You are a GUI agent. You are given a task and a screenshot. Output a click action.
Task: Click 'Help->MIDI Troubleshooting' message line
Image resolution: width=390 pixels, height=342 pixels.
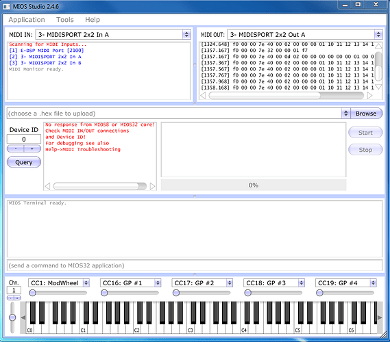coord(83,149)
